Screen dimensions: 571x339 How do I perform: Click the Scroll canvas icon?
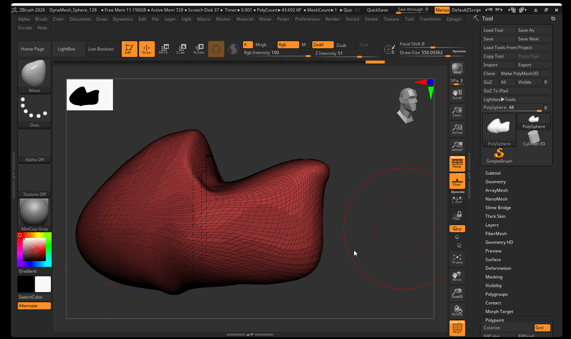457,94
